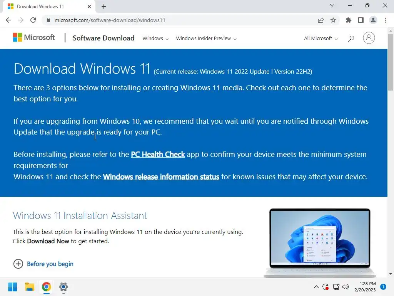Viewport: 394px width, 296px height.
Task: Open network status tray icon
Action: (336, 287)
